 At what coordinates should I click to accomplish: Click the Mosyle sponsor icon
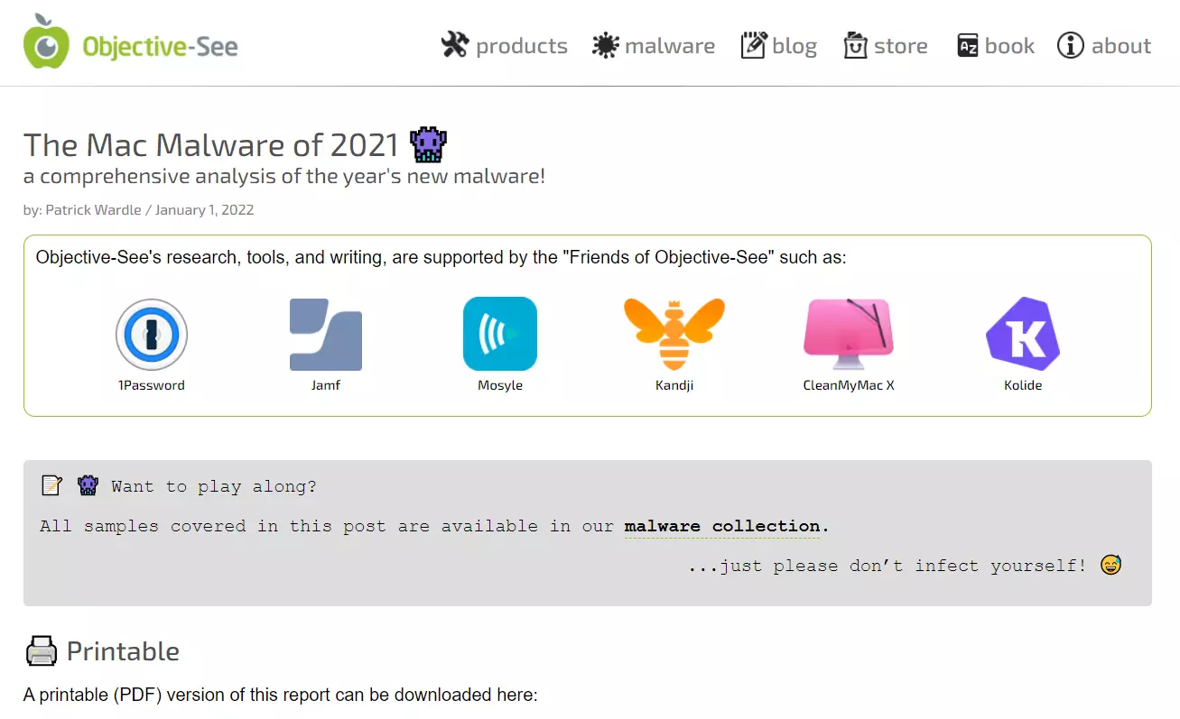[x=500, y=335]
